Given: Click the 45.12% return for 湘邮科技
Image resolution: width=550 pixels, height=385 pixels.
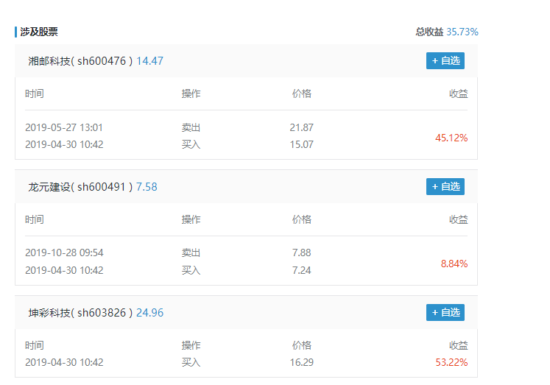Looking at the screenshot, I should click(451, 138).
